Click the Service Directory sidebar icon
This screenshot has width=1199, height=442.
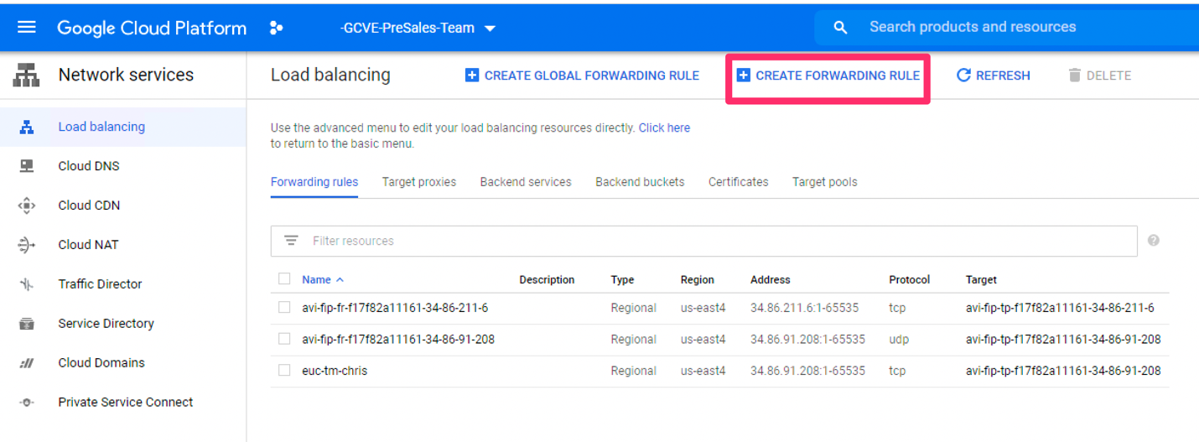[x=27, y=324]
